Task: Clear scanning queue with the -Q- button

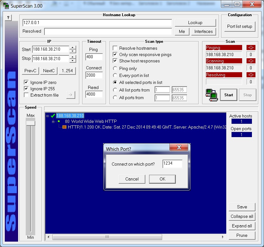Action: point(251,61)
